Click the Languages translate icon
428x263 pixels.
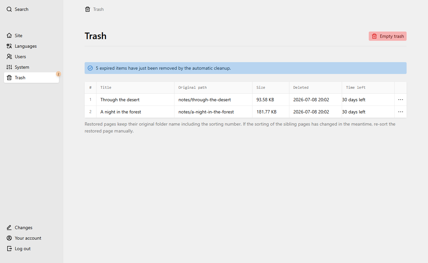pyautogui.click(x=9, y=46)
